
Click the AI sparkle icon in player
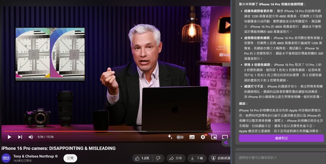170,136
